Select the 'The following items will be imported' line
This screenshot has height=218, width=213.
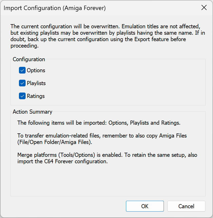pyautogui.click(x=99, y=123)
